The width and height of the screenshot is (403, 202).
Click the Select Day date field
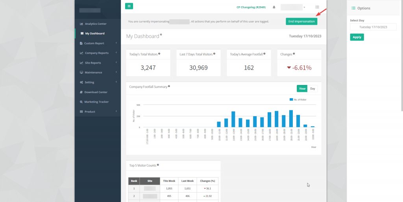[373, 27]
